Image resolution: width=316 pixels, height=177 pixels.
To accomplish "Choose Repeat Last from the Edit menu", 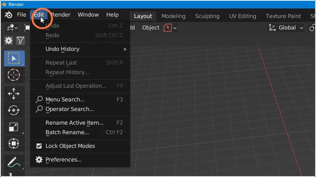I will [80, 63].
